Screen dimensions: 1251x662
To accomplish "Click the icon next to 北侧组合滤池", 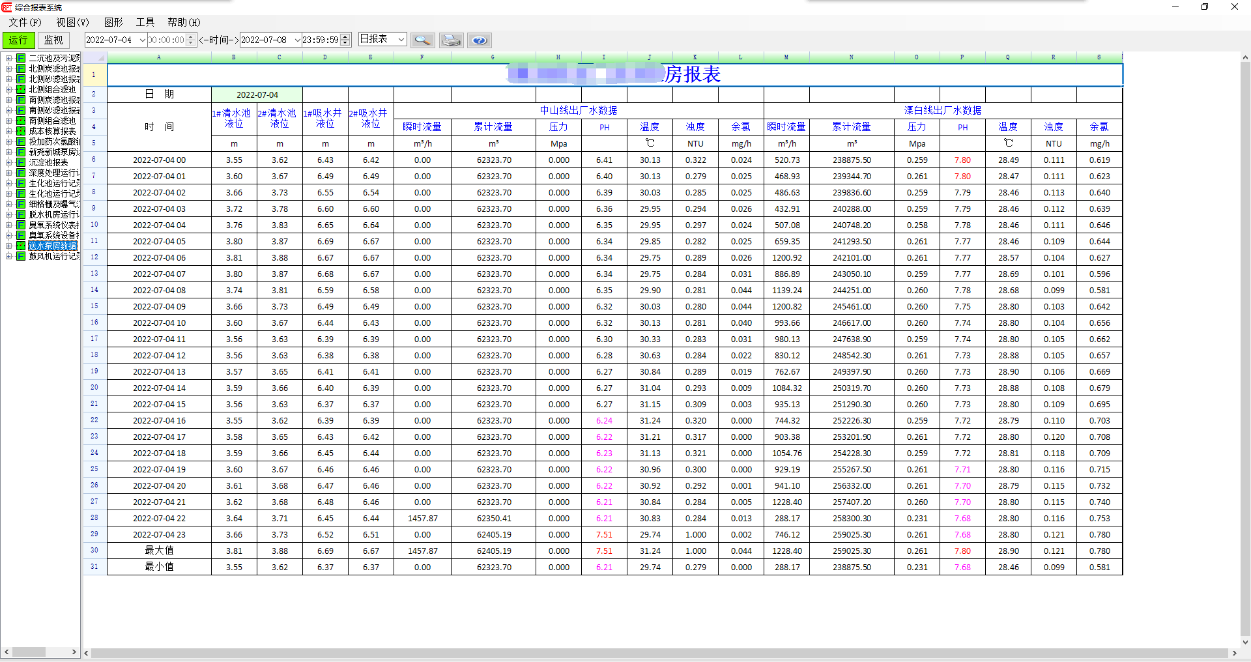I will point(21,89).
